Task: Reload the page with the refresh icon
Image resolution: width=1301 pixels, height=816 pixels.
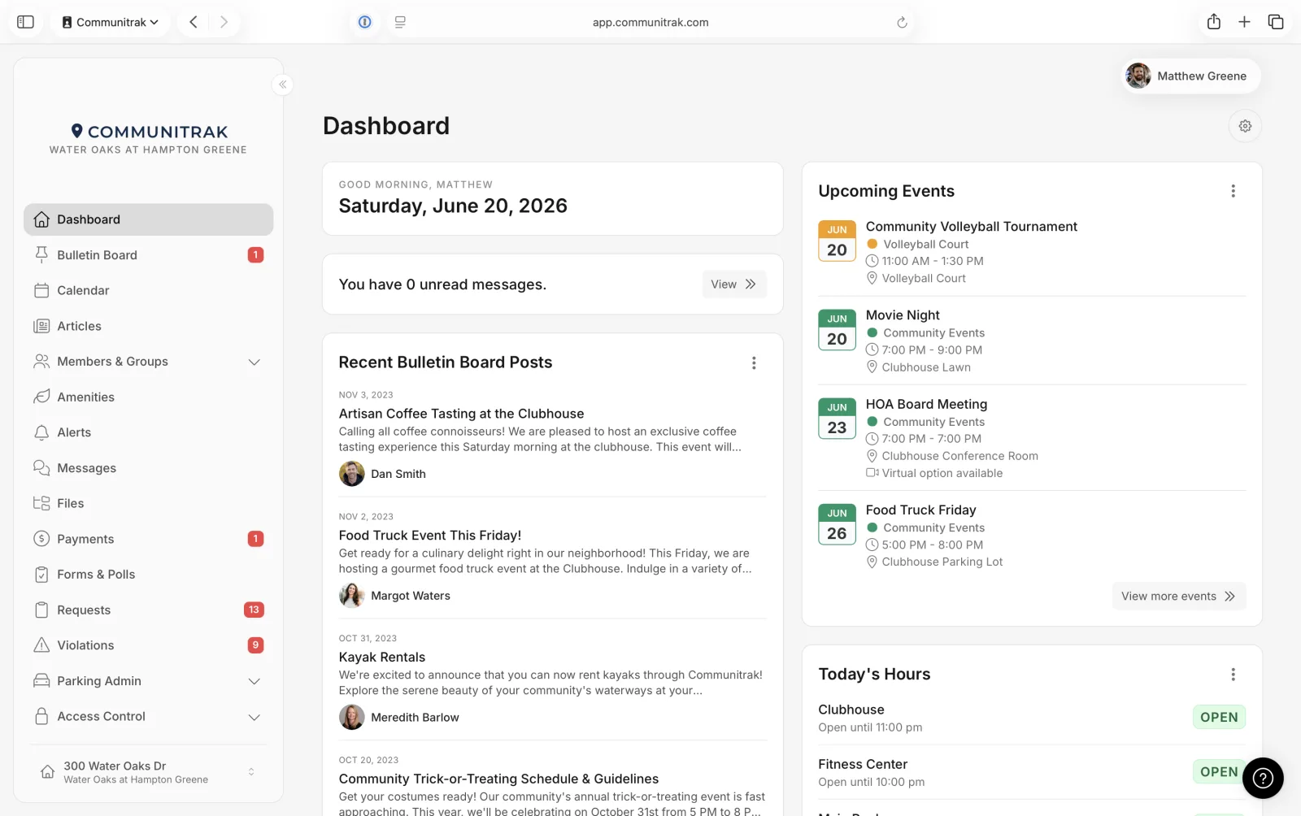Action: pyautogui.click(x=902, y=22)
